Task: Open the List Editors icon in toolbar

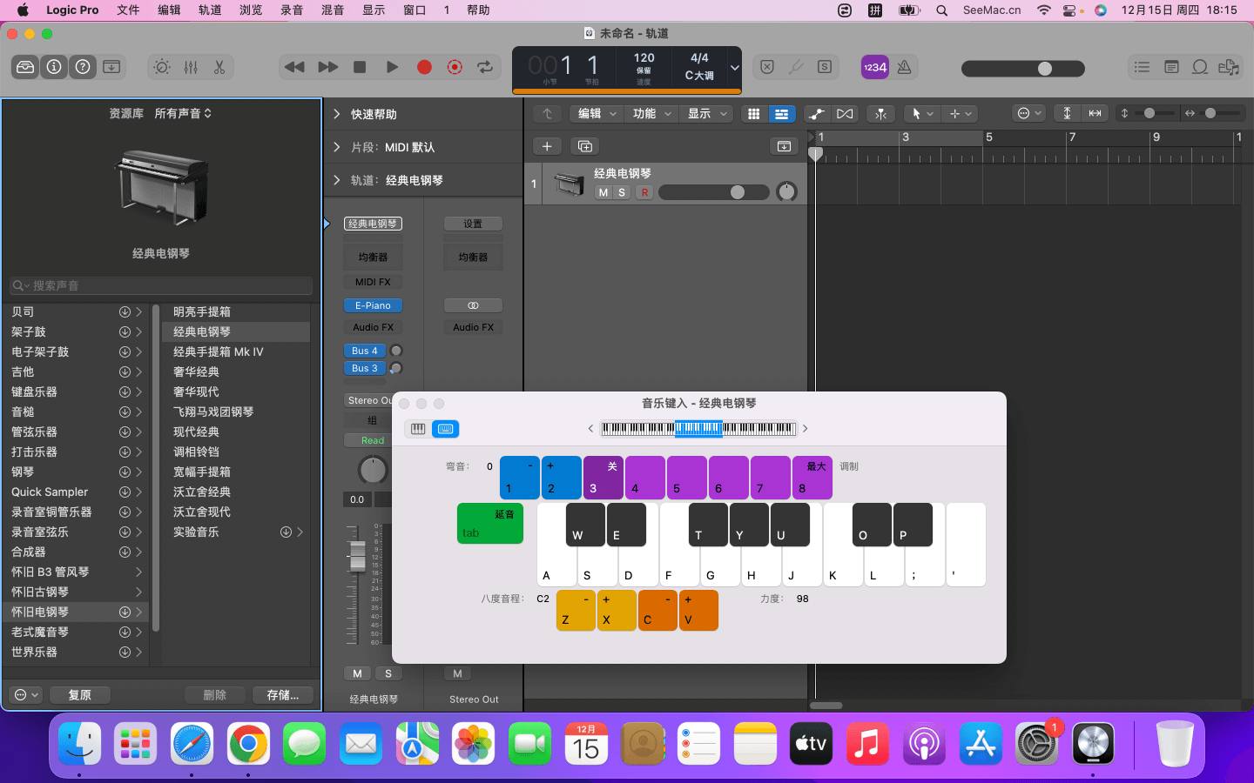Action: pyautogui.click(x=1142, y=67)
